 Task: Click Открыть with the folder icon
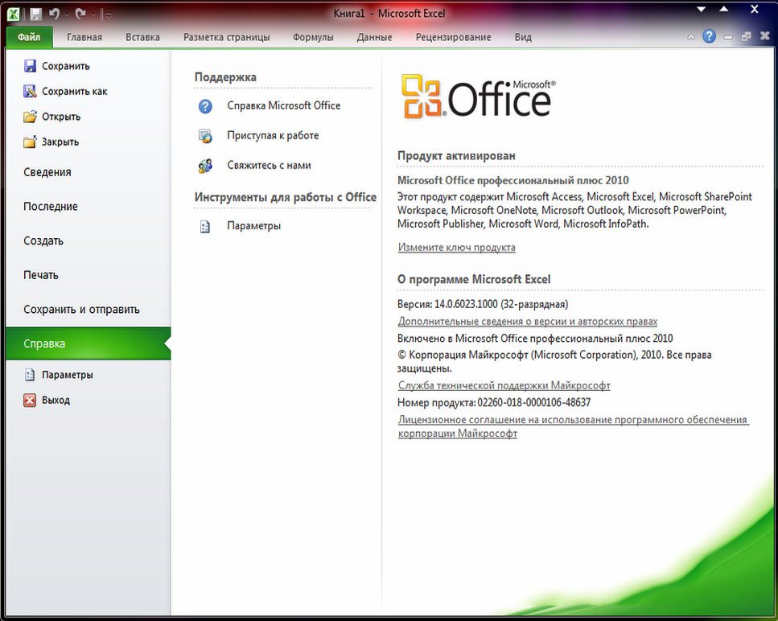[x=60, y=117]
